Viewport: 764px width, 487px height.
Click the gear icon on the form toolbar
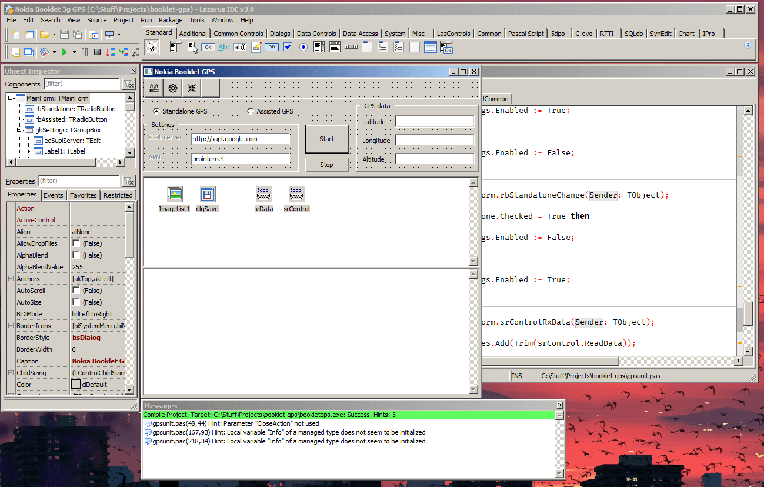[173, 88]
